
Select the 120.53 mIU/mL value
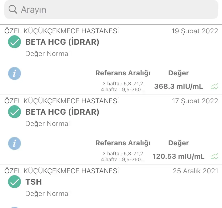click(x=178, y=156)
